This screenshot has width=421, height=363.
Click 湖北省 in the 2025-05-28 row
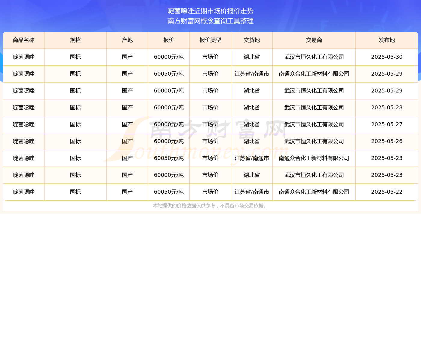point(252,108)
